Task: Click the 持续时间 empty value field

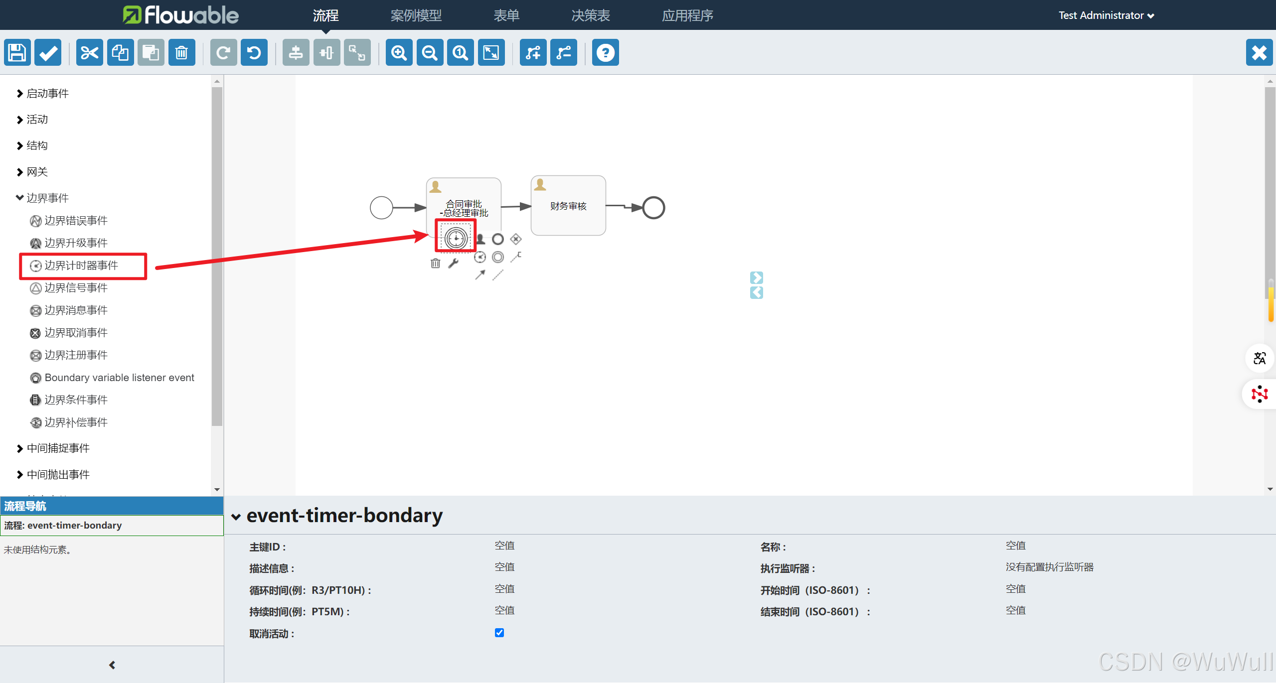Action: (504, 610)
